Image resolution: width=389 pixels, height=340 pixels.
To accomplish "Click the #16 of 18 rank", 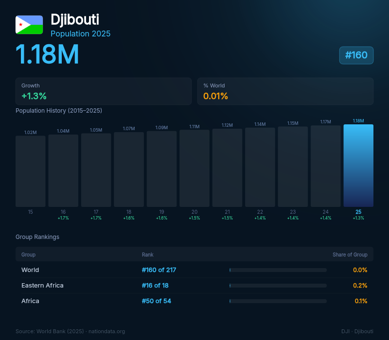I will pos(155,286).
